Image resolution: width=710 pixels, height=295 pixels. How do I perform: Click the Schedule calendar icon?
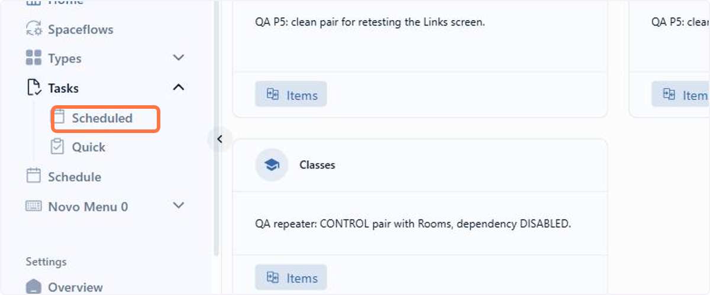click(34, 176)
